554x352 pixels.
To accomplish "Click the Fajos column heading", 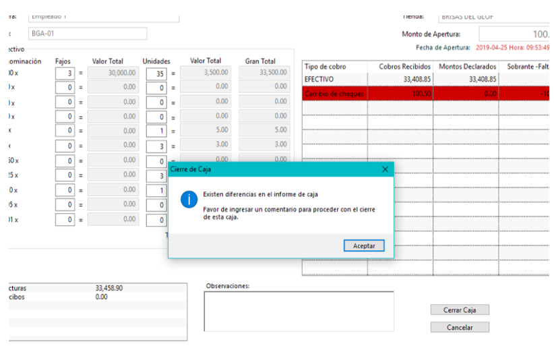I will [x=63, y=61].
